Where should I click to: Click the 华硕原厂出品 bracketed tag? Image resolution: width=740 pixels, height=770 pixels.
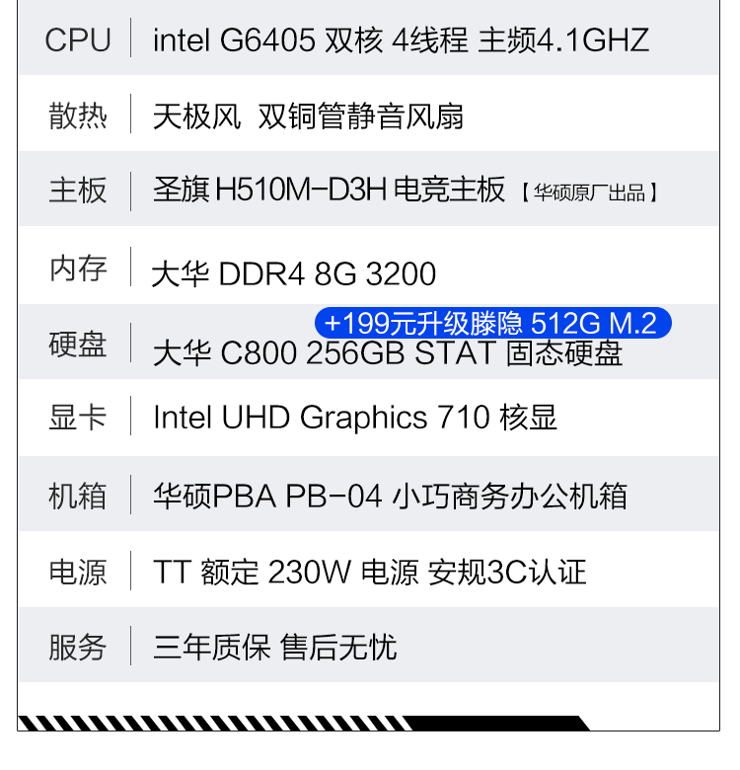pyautogui.click(x=589, y=192)
